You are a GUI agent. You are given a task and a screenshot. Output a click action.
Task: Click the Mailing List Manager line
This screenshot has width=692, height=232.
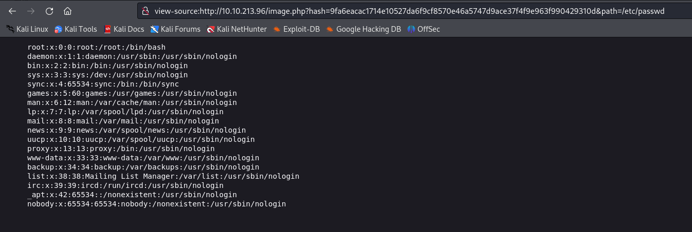point(163,176)
